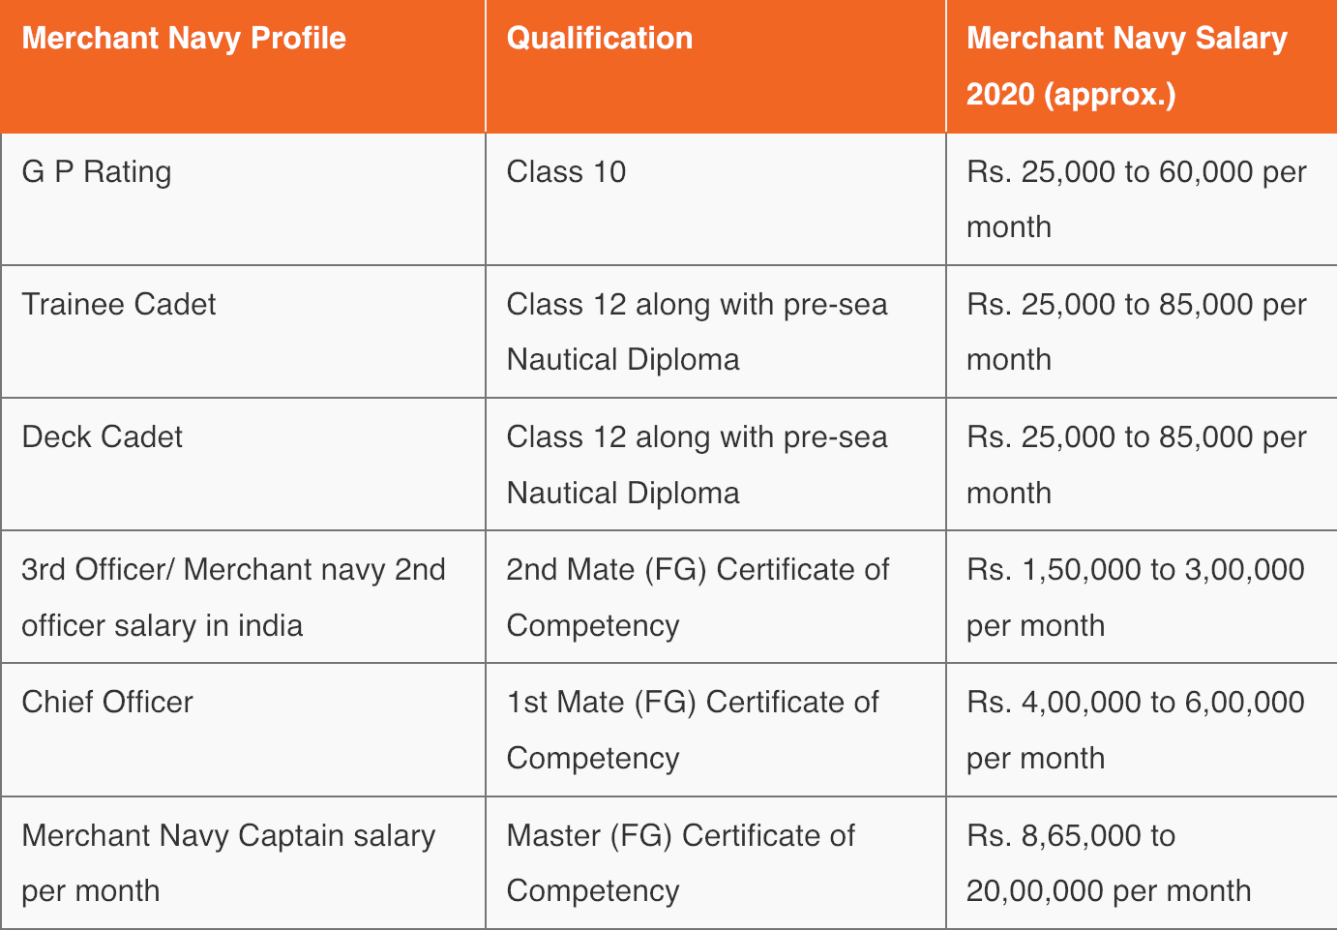This screenshot has width=1337, height=931.
Task: Click 2nd Mate (FG) Certificate cell
Action: pos(716,597)
